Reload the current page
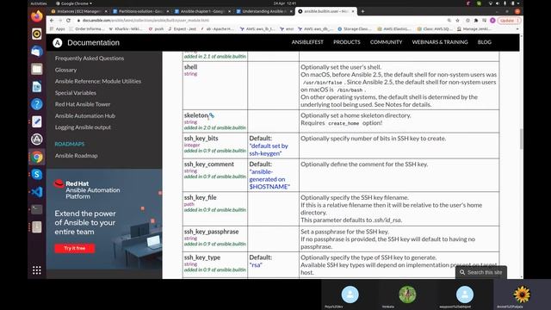551x310 pixels. (68, 21)
